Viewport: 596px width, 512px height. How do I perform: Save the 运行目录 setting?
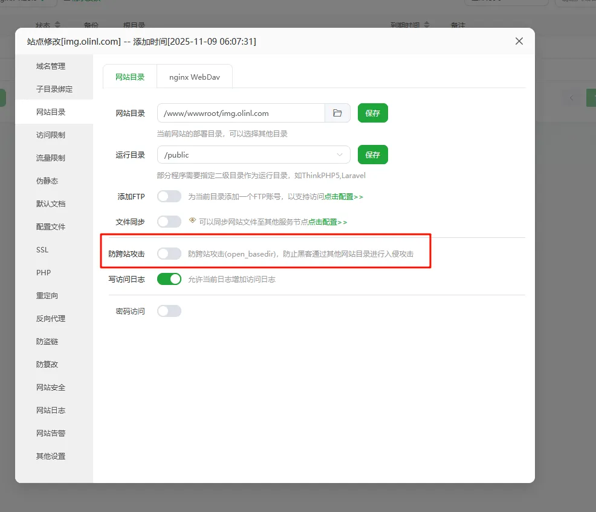pos(372,155)
